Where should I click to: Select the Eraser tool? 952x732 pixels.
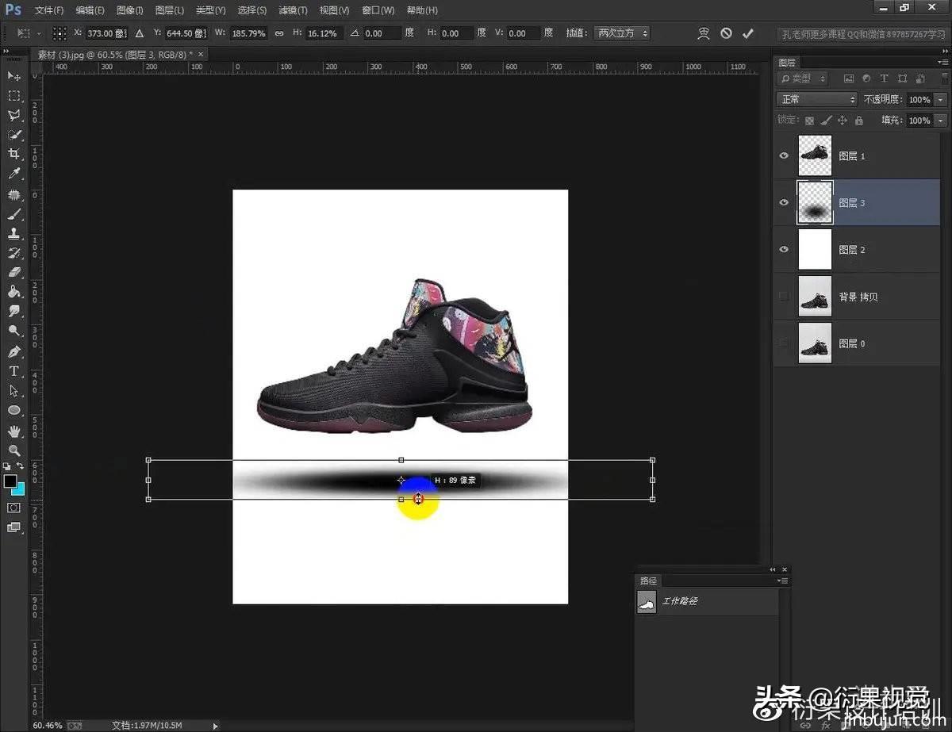click(x=14, y=272)
